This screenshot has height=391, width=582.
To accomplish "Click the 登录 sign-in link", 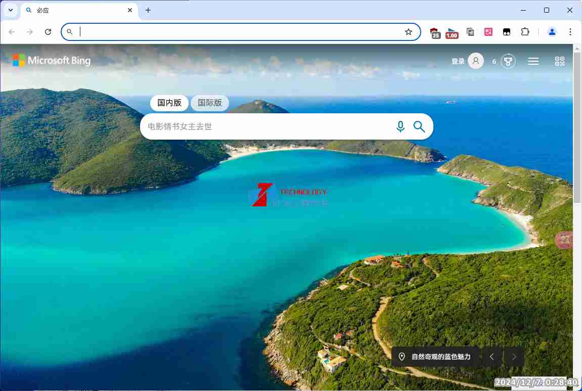I will coord(458,61).
